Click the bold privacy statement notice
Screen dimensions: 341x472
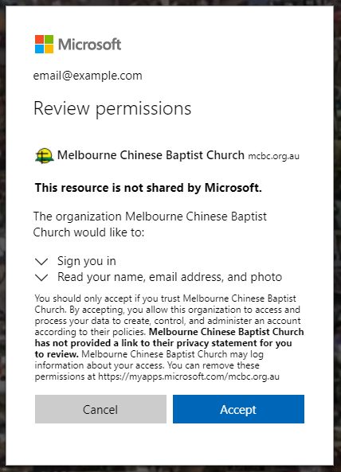[169, 343]
